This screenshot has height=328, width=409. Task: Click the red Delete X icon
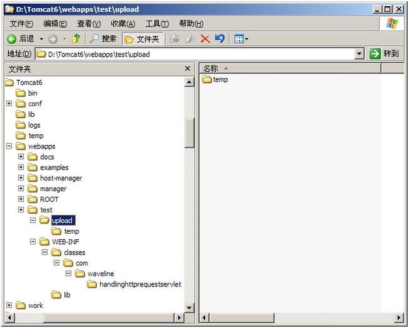click(x=205, y=39)
